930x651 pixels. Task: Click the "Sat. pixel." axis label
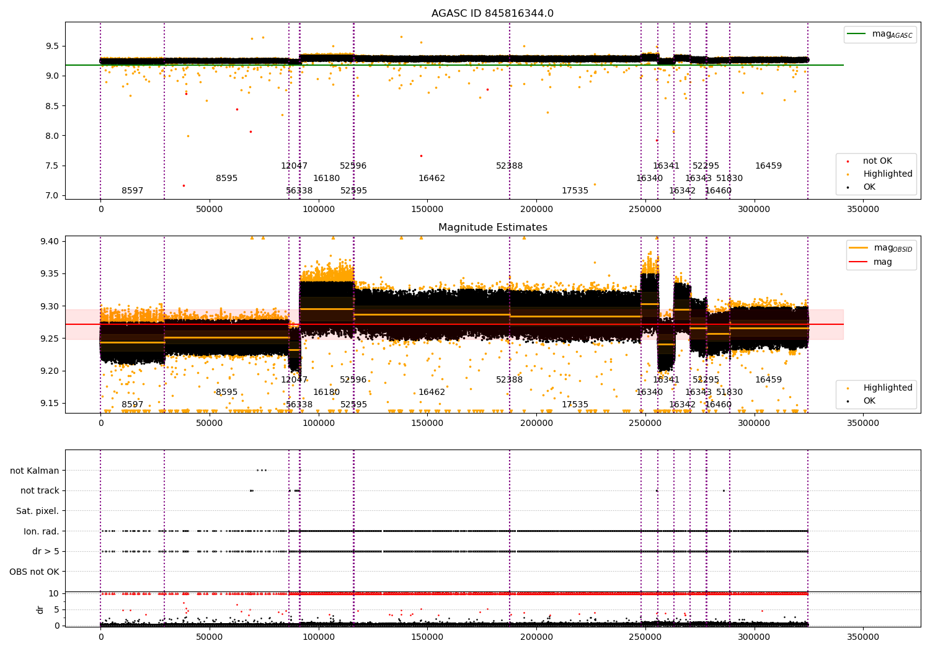tap(38, 511)
